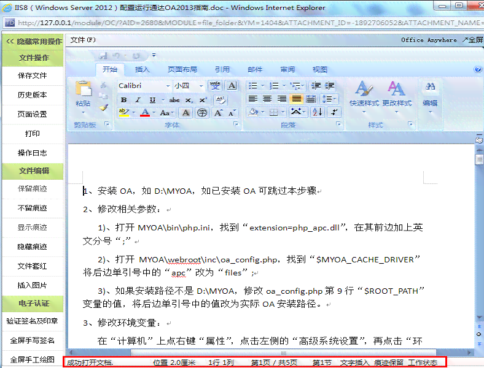The image size is (484, 368).
Task: Click the Distributed alignment icon
Action: click(311, 99)
